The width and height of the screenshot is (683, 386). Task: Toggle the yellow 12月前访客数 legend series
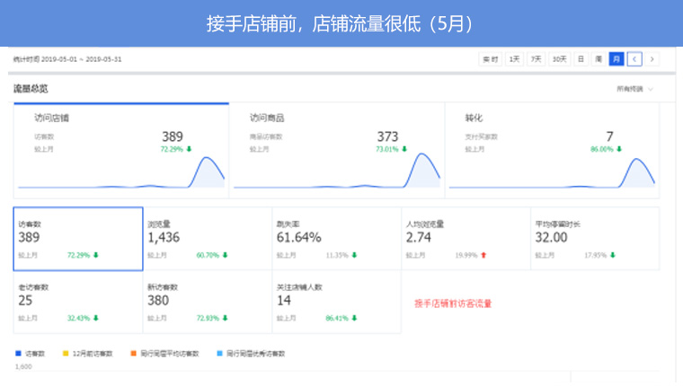[86, 353]
